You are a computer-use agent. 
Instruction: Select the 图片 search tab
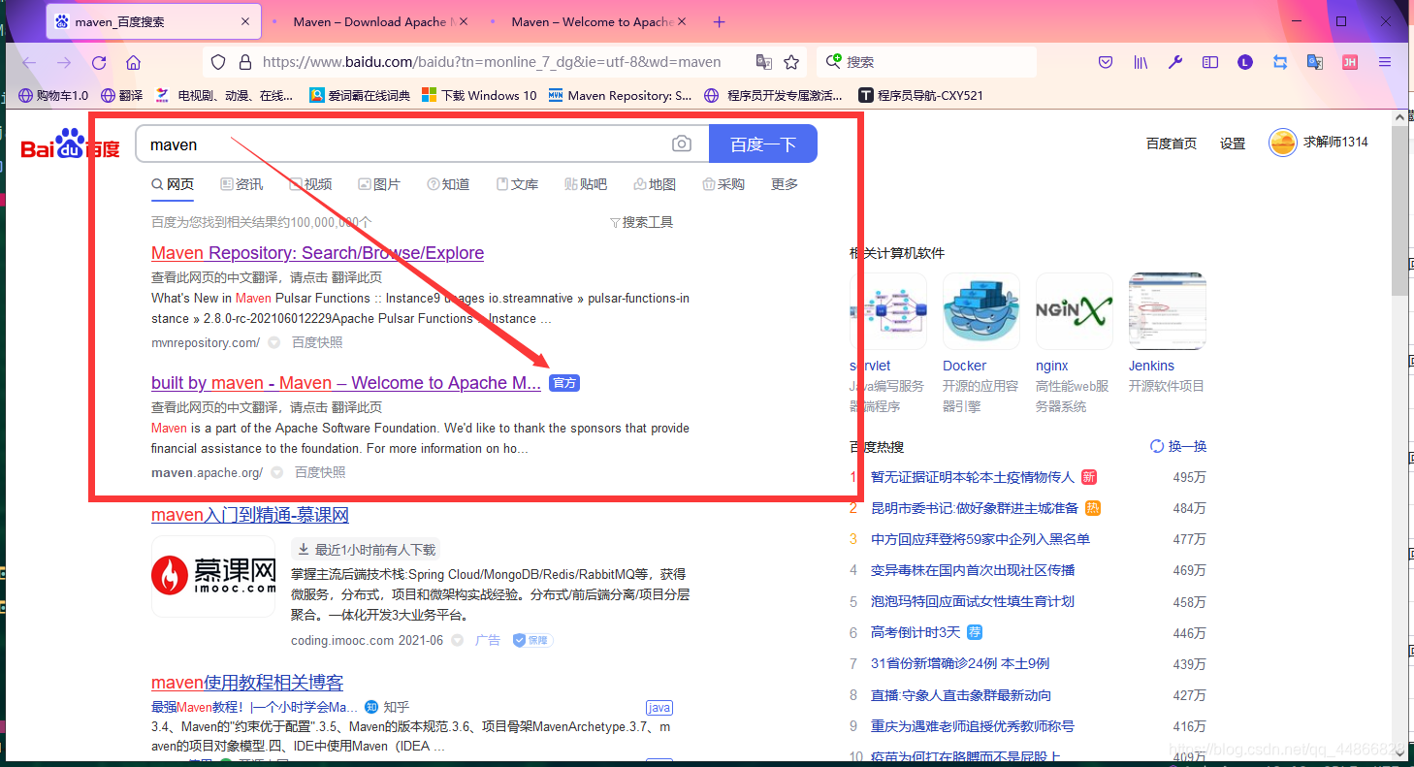(x=379, y=184)
